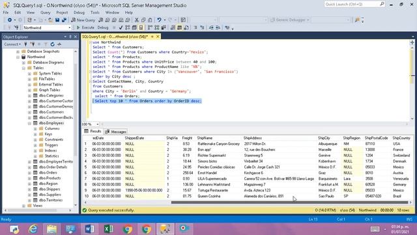Open Microsoft Word from the taskbar

pyautogui.click(x=90, y=229)
